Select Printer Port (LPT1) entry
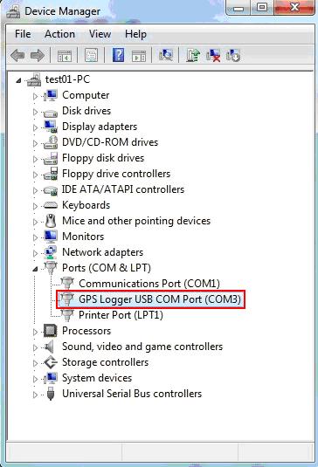Viewport: 318px width, 467px height. pyautogui.click(x=121, y=315)
